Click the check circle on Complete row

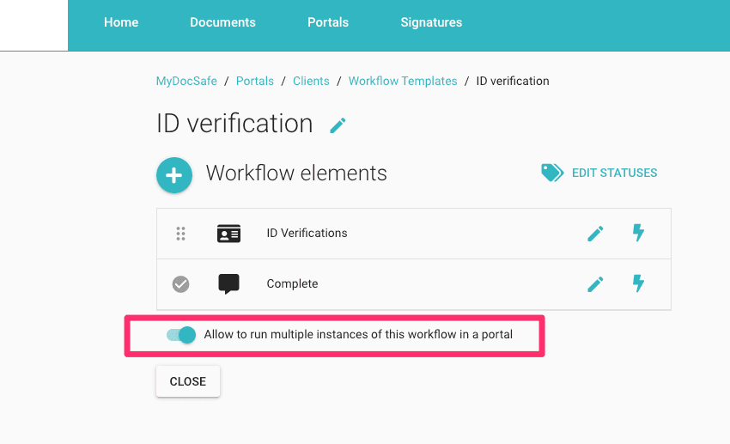[x=180, y=284]
